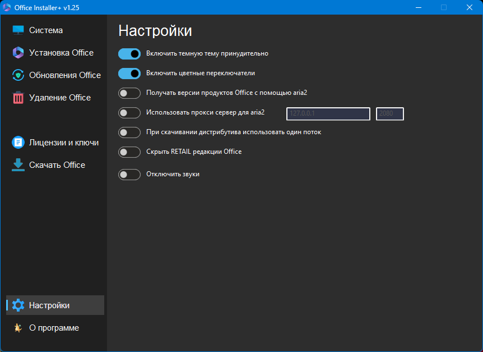This screenshot has width=483, height=352.
Task: Open the О программе icon
Action: (18, 328)
